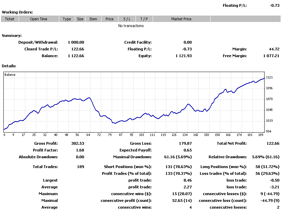Click the x-axis tick labeled 64

(x=88, y=135)
